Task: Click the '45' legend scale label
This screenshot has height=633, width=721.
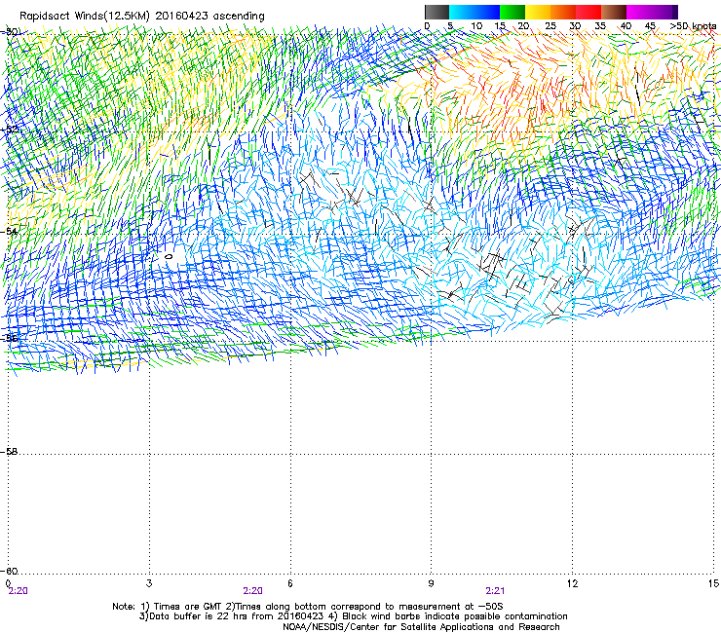Action: point(650,26)
